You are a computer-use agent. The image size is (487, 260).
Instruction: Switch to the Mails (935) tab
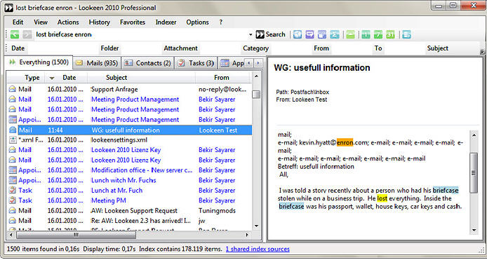tap(97, 63)
